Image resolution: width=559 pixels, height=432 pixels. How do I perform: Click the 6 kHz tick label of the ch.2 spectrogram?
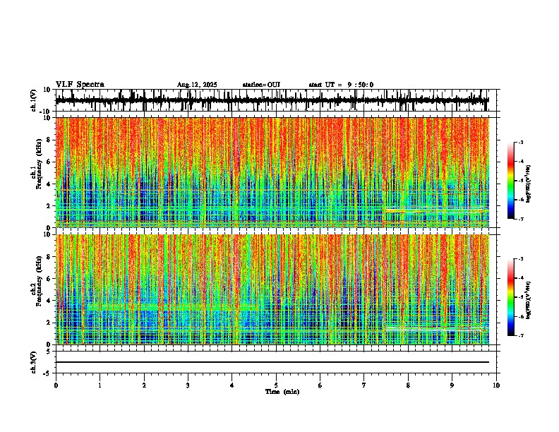pos(49,279)
